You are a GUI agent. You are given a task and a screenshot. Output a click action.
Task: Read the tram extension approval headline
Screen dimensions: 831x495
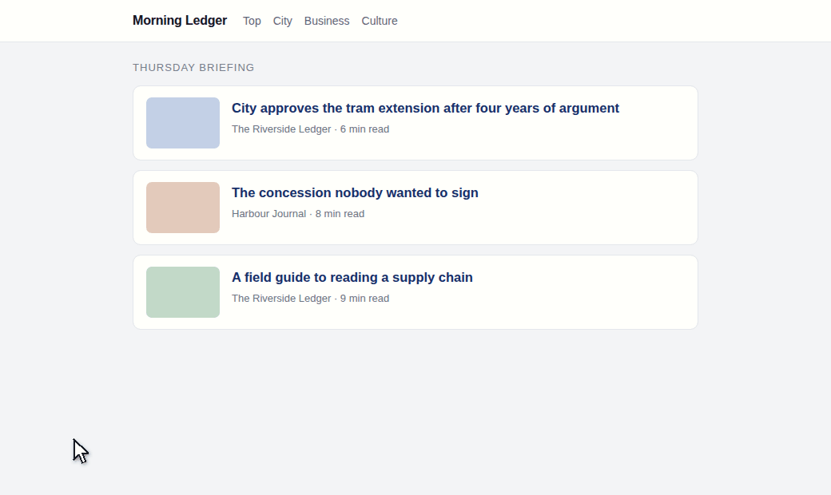(x=425, y=108)
